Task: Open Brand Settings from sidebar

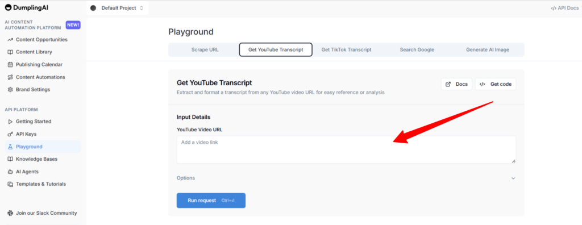Action: (x=43, y=89)
